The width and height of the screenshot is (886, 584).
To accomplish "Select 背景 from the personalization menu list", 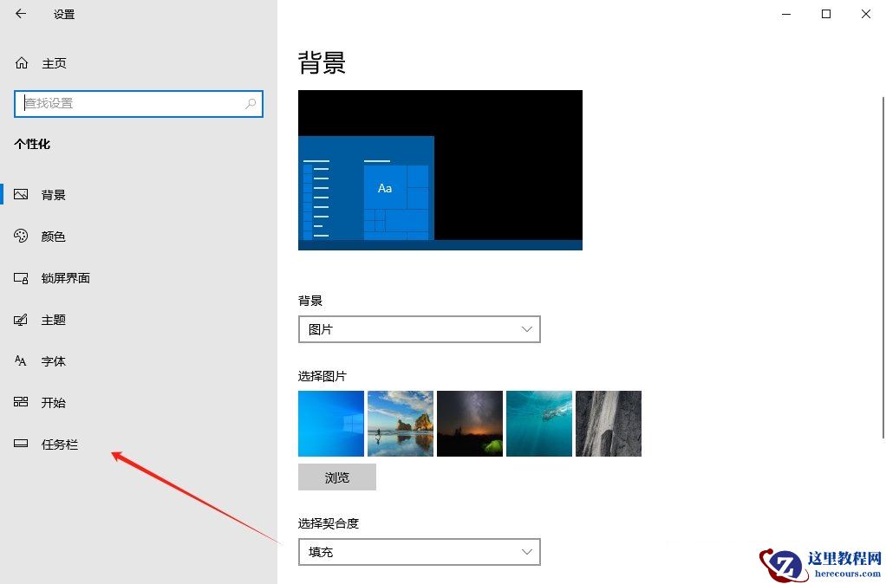I will (53, 194).
